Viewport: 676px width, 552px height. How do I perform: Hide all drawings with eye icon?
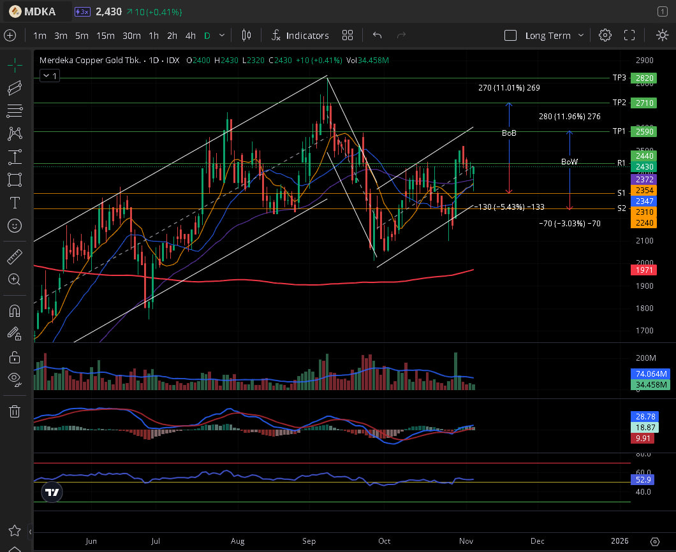(x=14, y=379)
